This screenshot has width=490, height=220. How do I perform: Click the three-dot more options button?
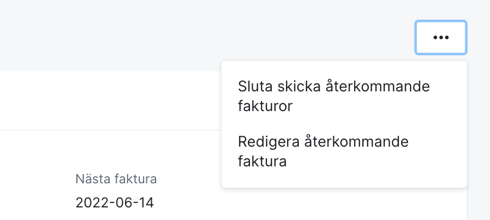441,38
